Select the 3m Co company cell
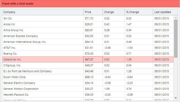This screenshot has height=102, width=180. (x=43, y=18)
